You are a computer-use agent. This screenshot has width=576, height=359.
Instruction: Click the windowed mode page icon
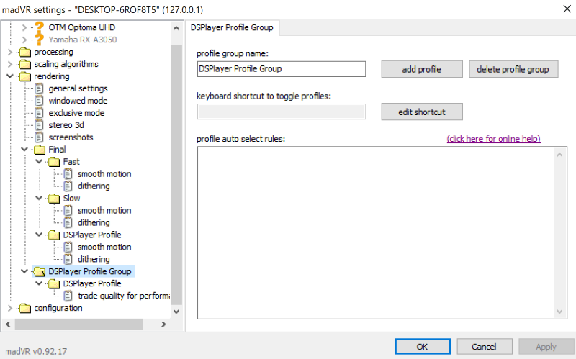pos(39,101)
